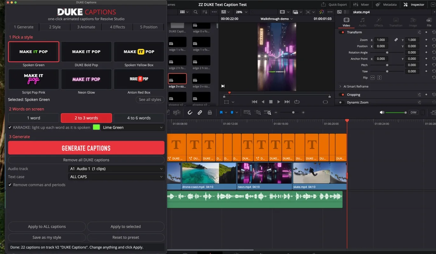Viewport: 436px width, 254px height.
Task: Click the Bypass Color Grades icon above the viewer
Action: coord(322,12)
